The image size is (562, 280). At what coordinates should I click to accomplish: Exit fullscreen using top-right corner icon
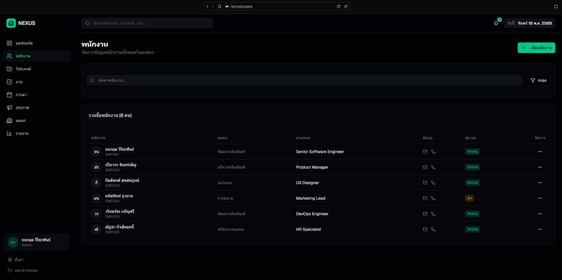coord(556,6)
